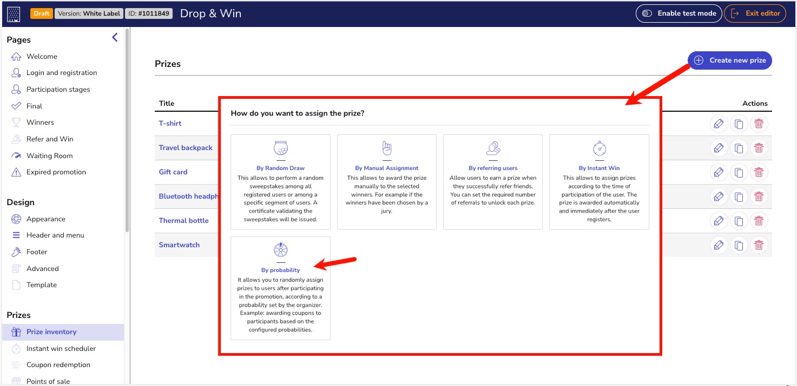Click Create new prize button
The image size is (797, 386).
click(729, 60)
